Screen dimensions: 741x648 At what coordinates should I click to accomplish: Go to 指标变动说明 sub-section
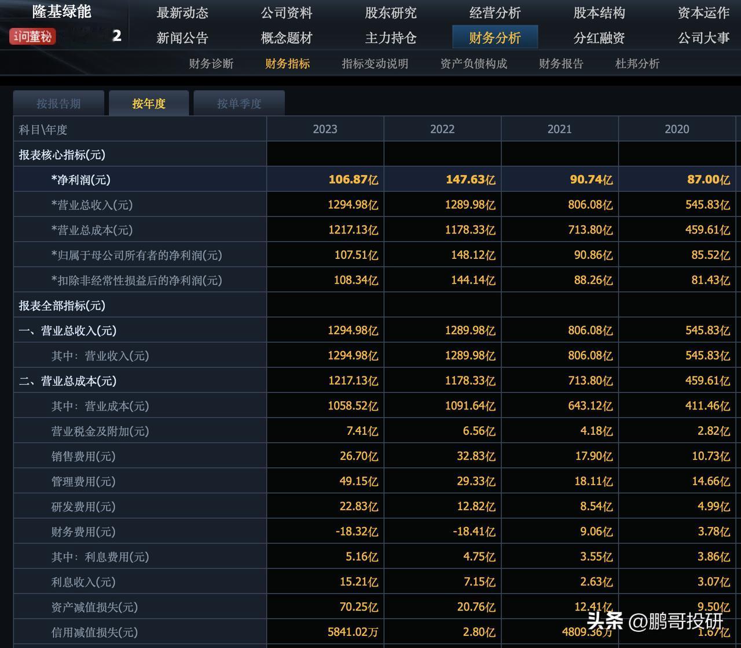375,64
